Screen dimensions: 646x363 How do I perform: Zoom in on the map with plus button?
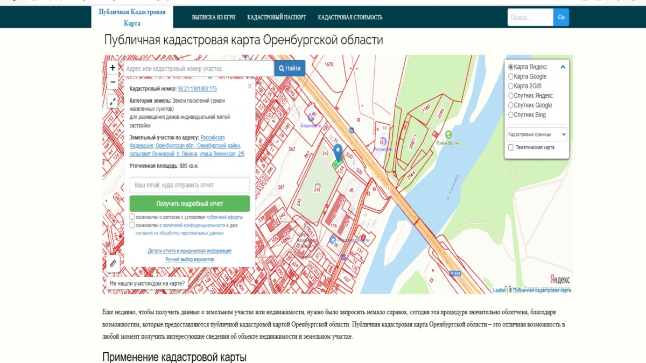click(113, 68)
